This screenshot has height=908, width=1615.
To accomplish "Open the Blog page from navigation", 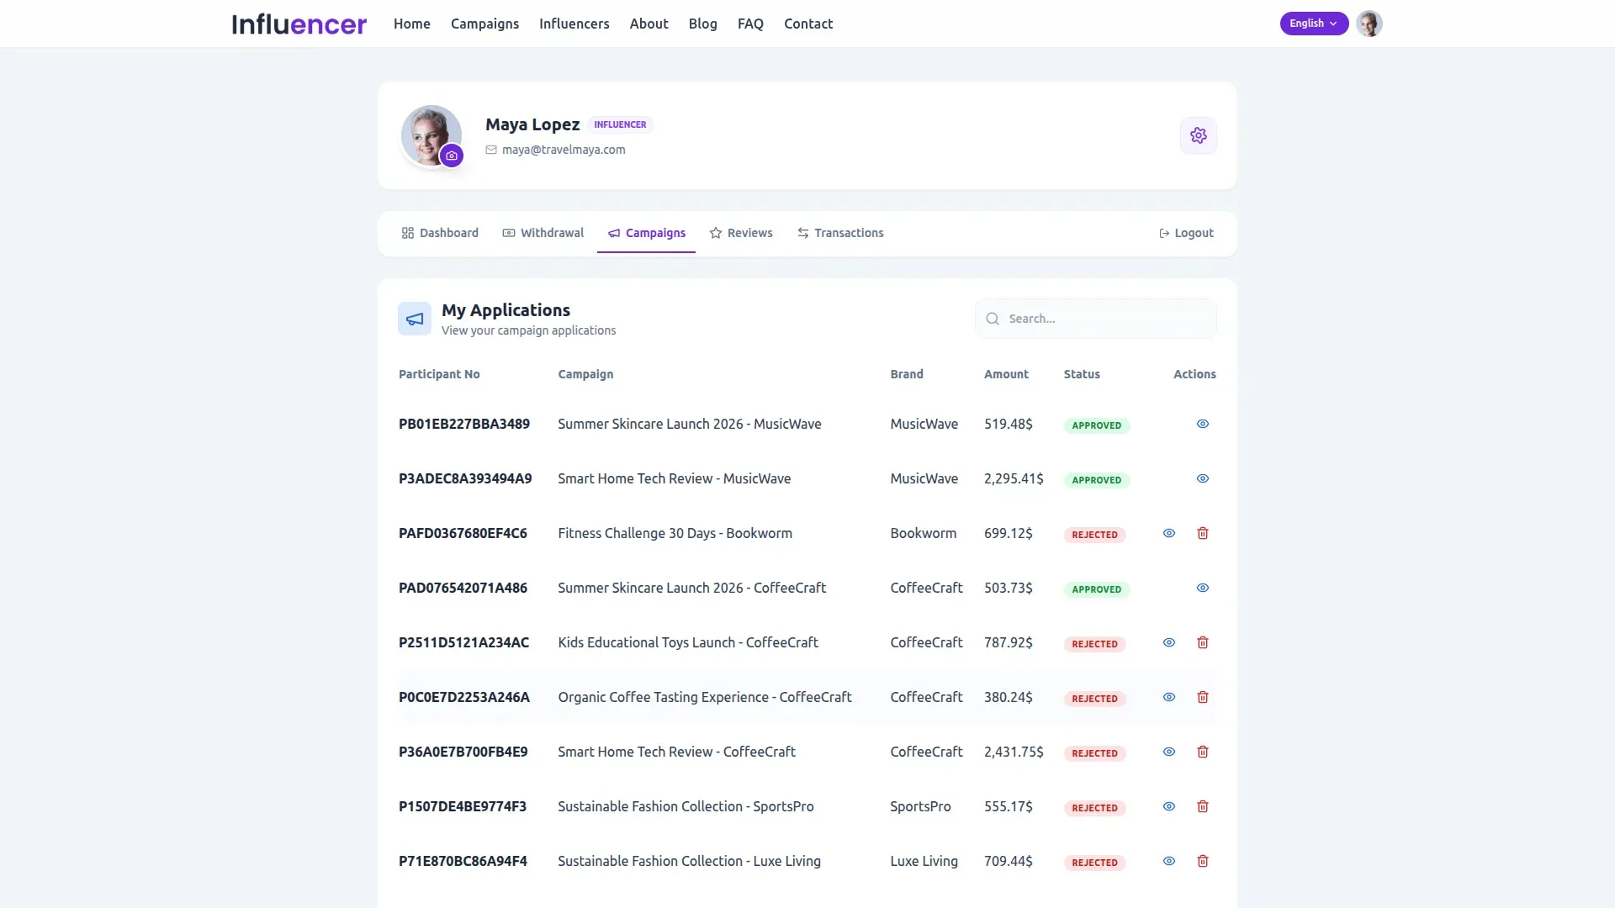I will pos(702,24).
